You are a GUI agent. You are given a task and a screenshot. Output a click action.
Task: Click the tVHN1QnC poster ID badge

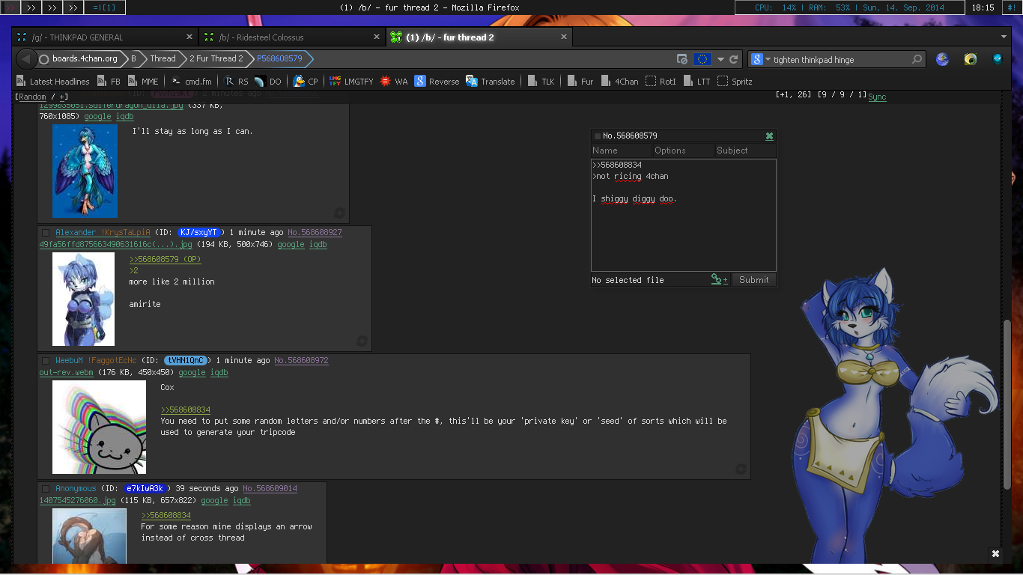[x=185, y=361]
